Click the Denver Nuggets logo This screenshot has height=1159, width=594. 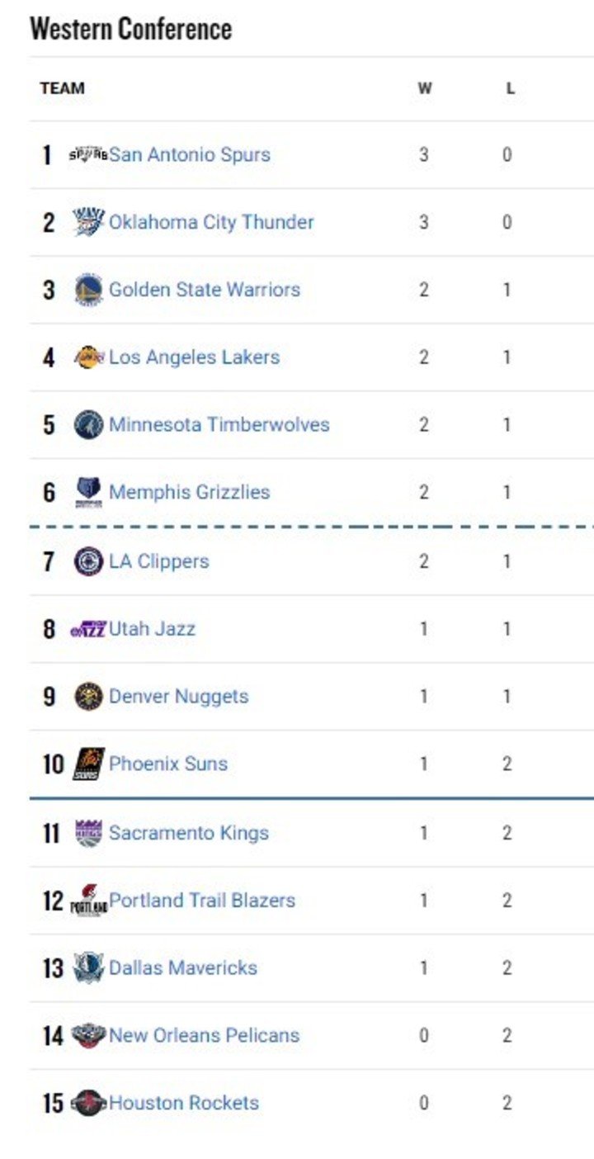coord(88,697)
